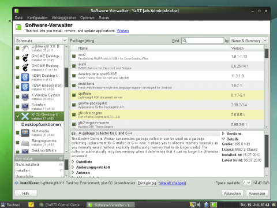Click the magnifier icon in Find field
277x208 pixels.
tap(185, 40)
